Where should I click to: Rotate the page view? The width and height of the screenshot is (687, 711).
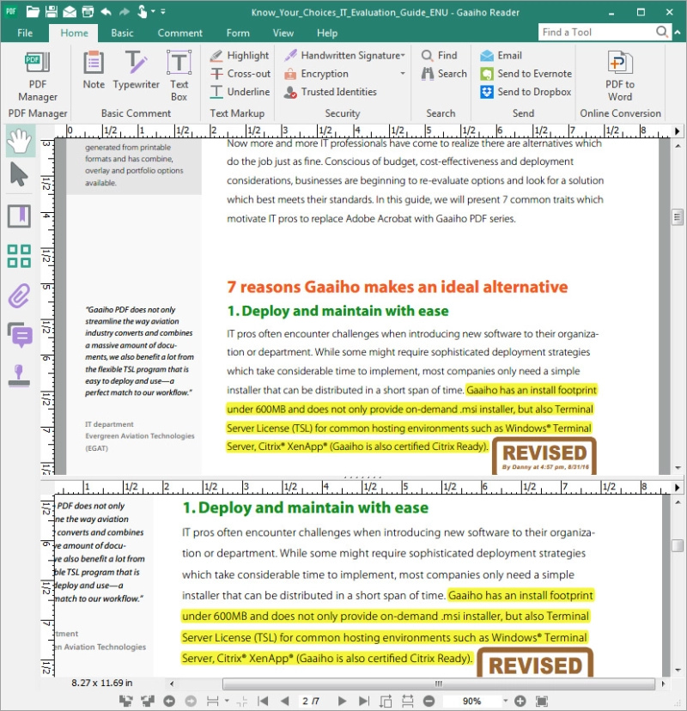(386, 701)
